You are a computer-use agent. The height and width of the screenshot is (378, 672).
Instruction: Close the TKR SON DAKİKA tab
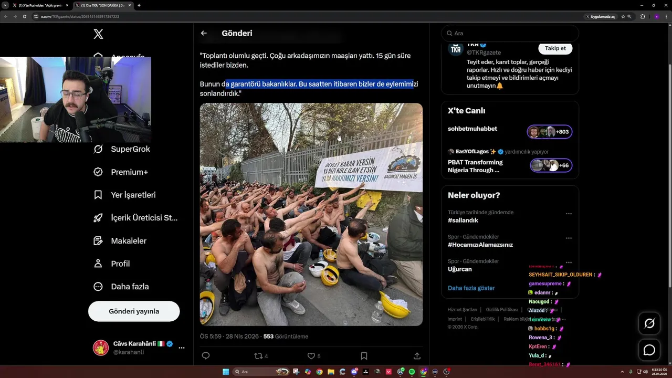coord(130,5)
